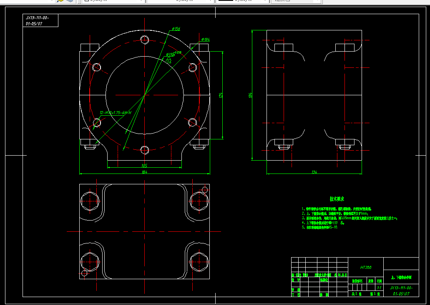Select drawing number text in top-left corner box

tap(37, 21)
